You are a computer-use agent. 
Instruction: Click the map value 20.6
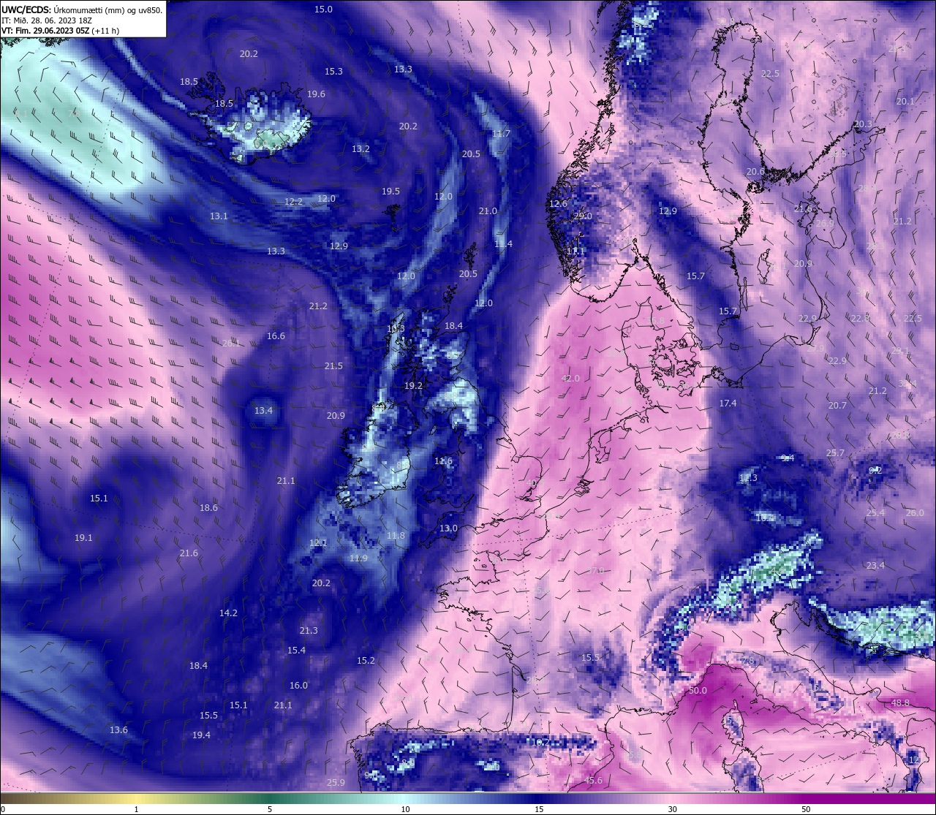[755, 172]
